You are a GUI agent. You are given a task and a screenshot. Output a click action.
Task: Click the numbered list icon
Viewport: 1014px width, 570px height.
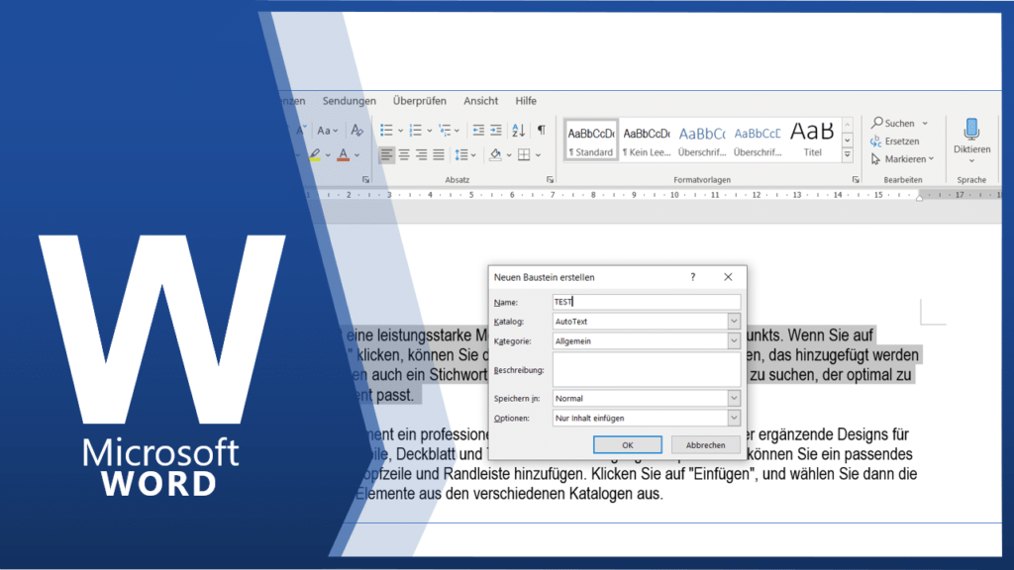point(415,131)
